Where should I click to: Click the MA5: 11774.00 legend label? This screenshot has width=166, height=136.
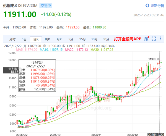[27, 49]
